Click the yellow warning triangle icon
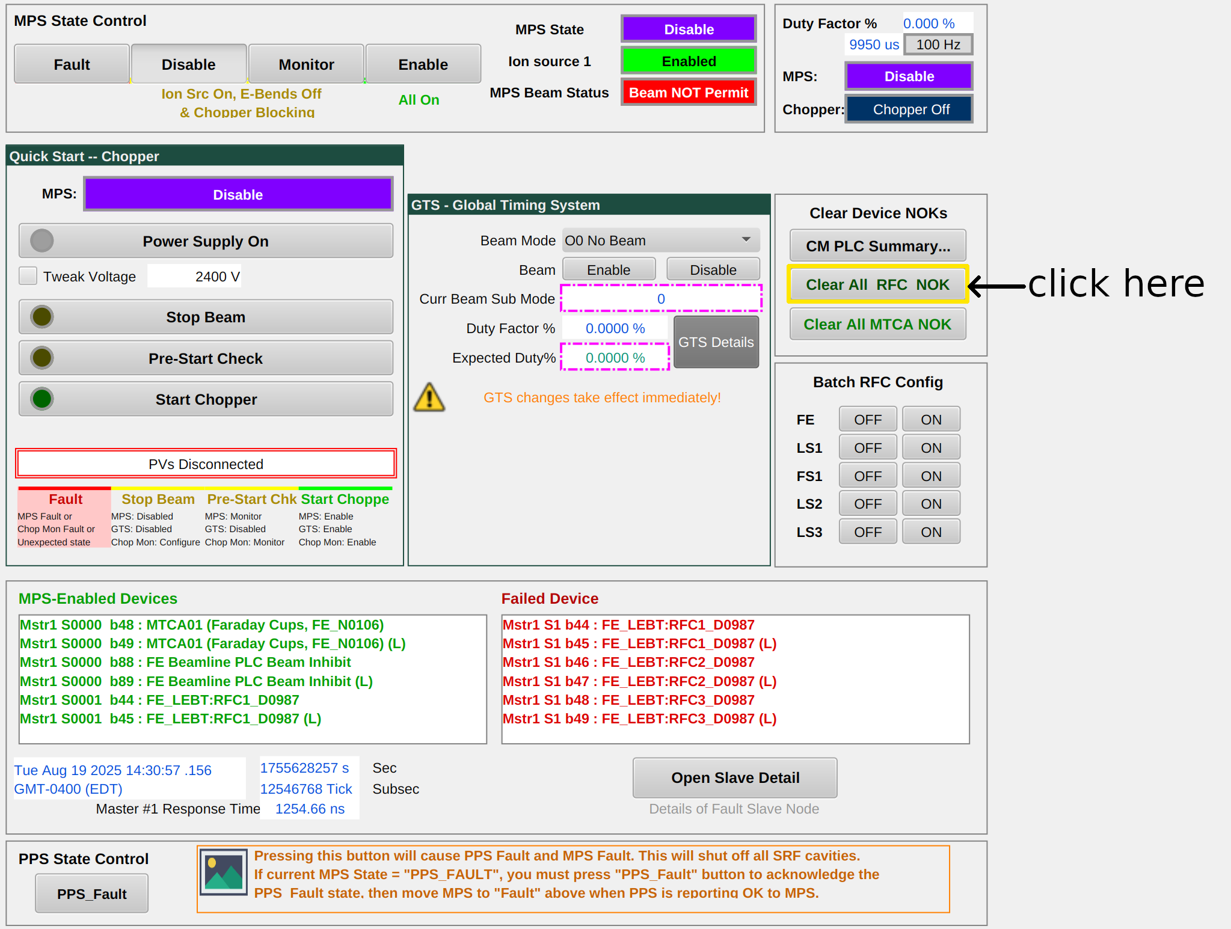Image resolution: width=1231 pixels, height=929 pixels. point(429,397)
